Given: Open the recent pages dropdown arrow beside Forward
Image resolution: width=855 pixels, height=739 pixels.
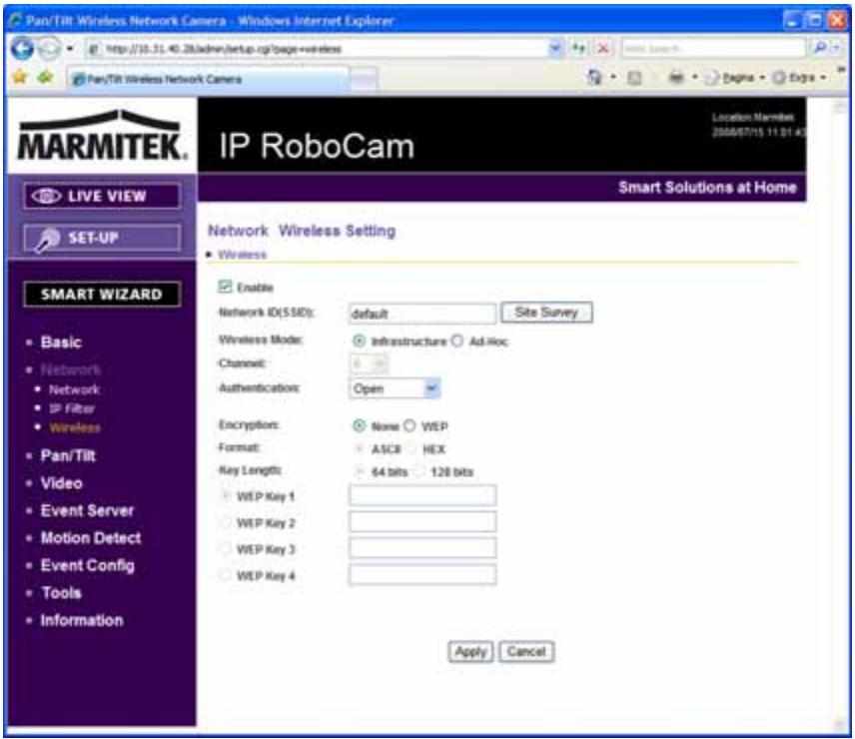Looking at the screenshot, I should coord(70,49).
